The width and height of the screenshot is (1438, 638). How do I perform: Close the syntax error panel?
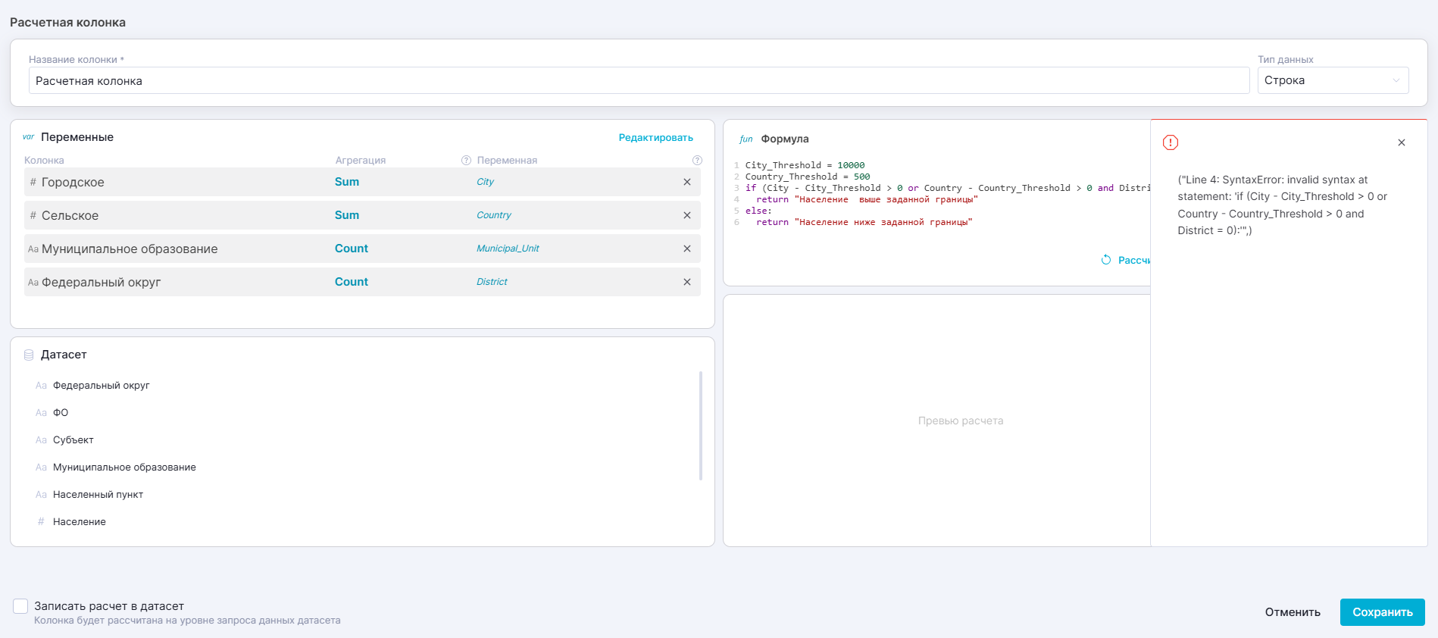click(x=1401, y=142)
